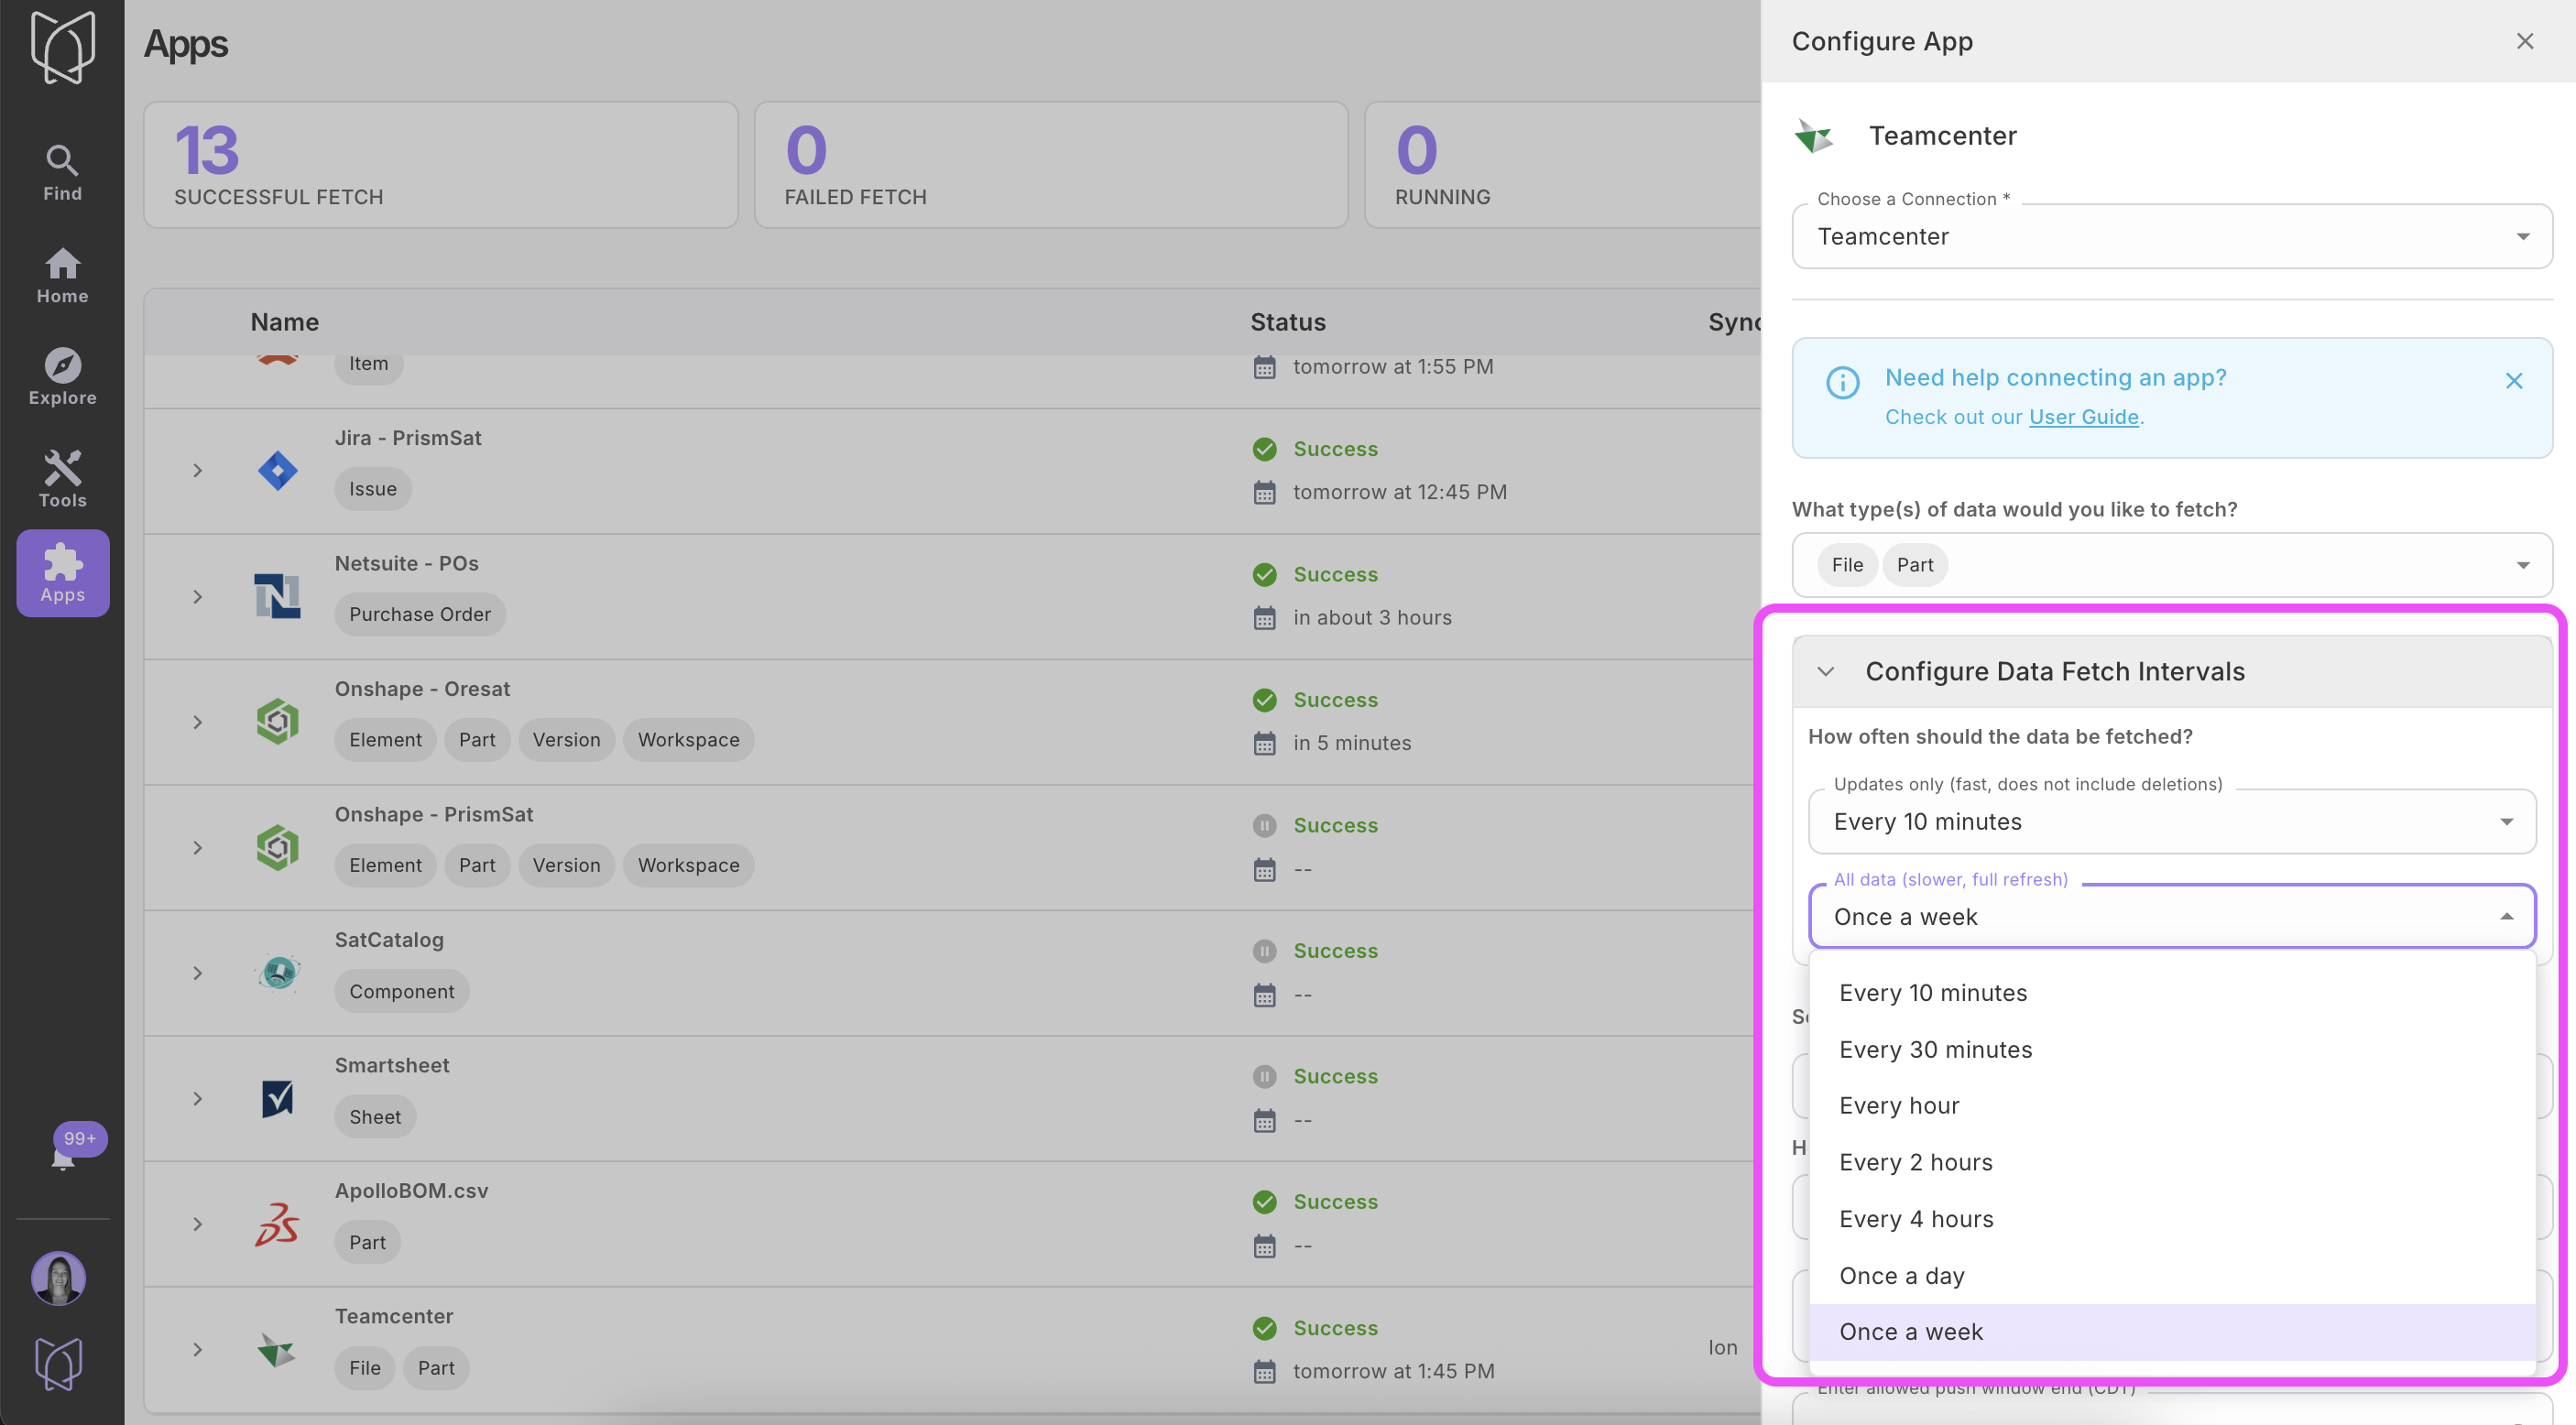The height and width of the screenshot is (1425, 2576).
Task: Click the Netsuite - POs app icon
Action: coord(277,596)
